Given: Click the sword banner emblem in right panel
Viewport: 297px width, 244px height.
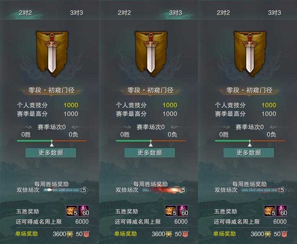Looking at the screenshot, I should [x=250, y=54].
